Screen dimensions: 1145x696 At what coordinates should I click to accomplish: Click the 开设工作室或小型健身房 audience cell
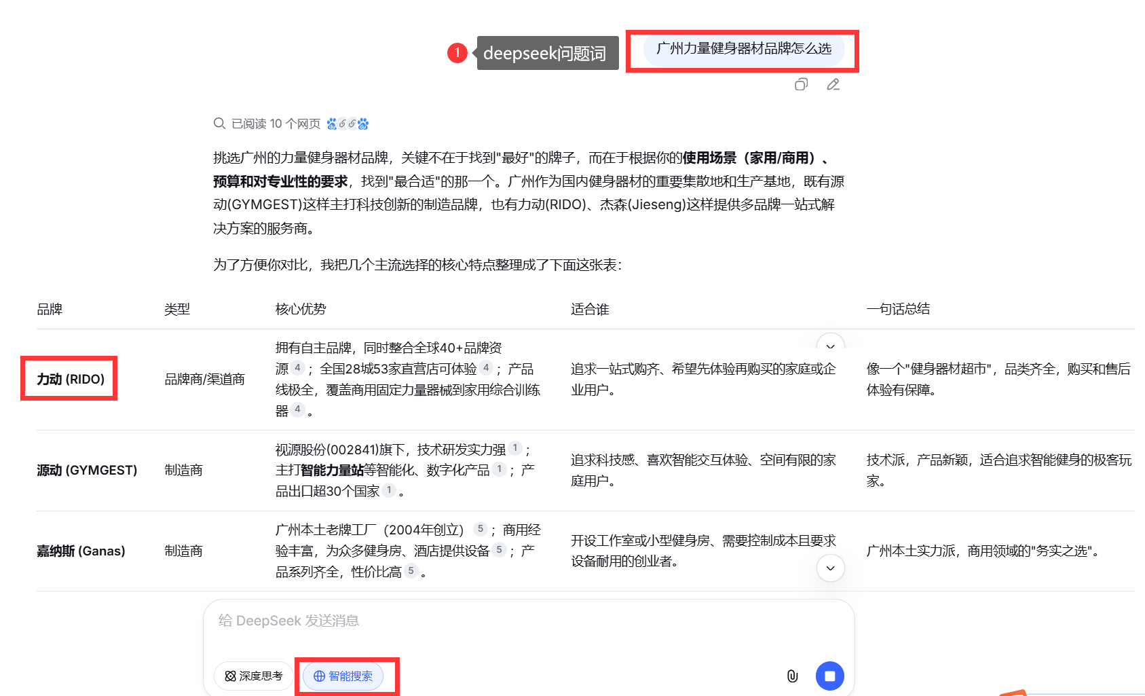(x=703, y=551)
